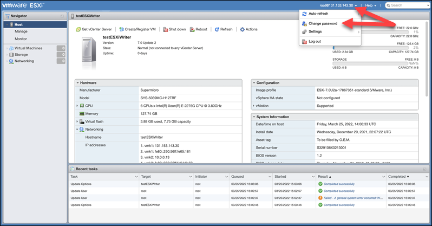Click the Memory icon in Hardware

[82, 114]
